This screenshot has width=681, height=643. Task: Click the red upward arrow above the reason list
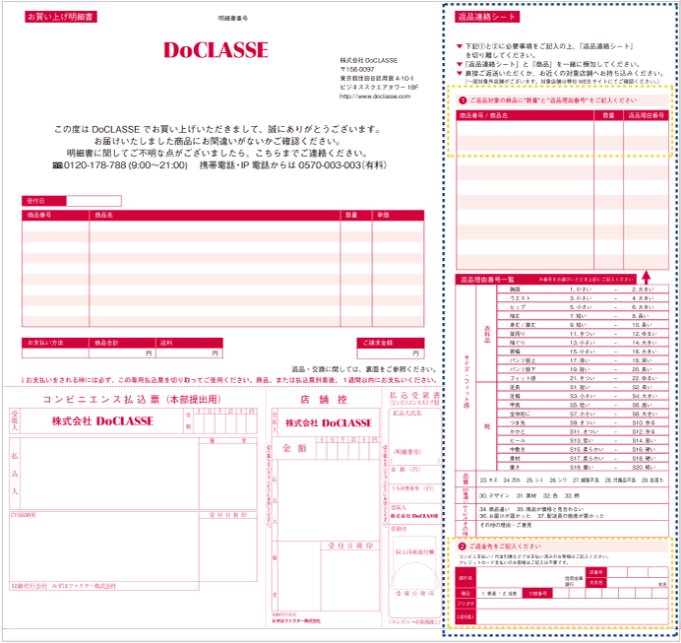(646, 277)
